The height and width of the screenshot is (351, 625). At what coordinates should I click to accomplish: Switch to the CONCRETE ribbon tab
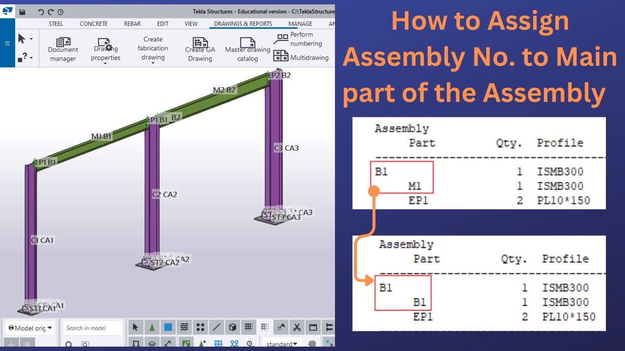click(93, 23)
